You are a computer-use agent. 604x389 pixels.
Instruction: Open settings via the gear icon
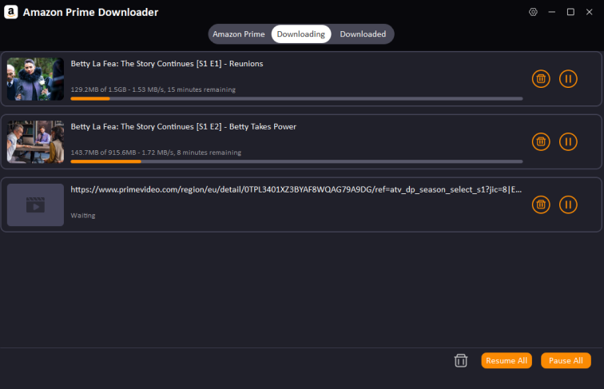pyautogui.click(x=533, y=12)
